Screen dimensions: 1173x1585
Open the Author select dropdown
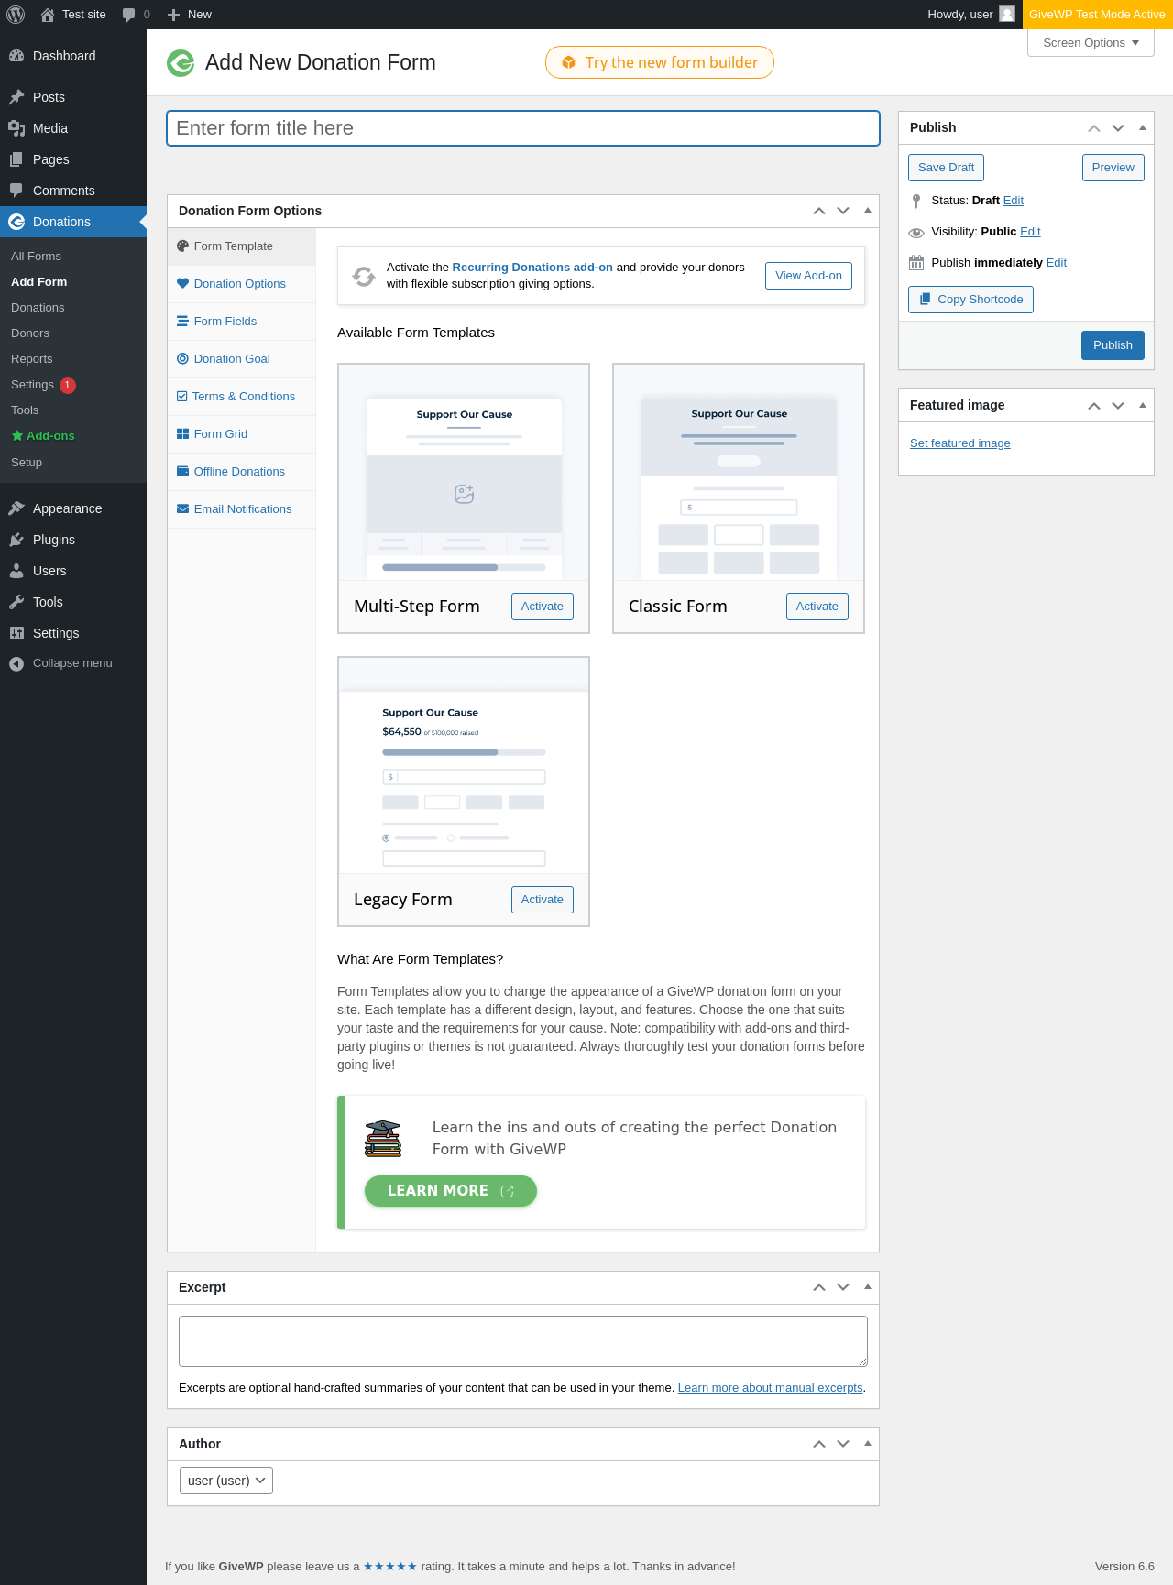tap(226, 1481)
